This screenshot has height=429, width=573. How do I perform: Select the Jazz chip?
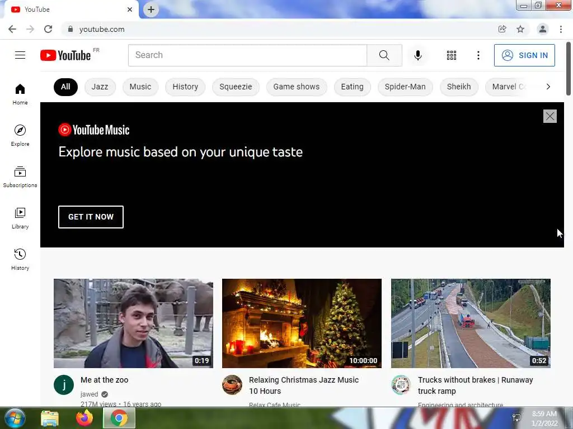tap(100, 87)
